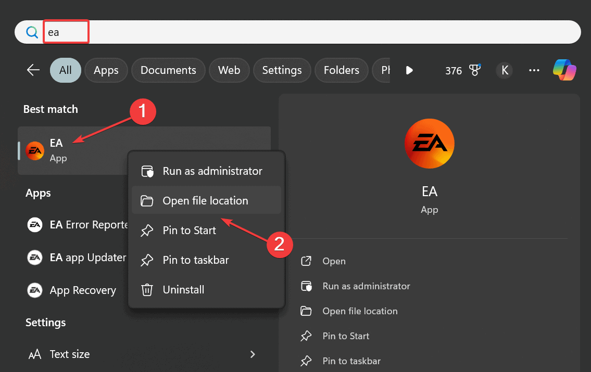Click the EA Error Reporter icon
591x372 pixels.
tap(35, 225)
